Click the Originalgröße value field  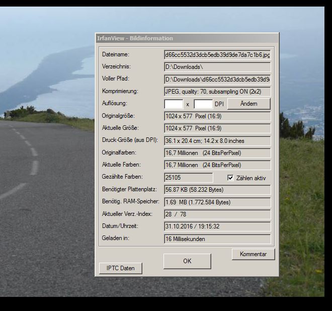tap(217, 116)
